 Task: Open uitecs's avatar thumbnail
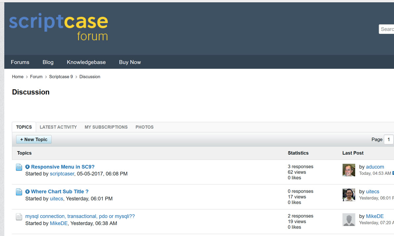(x=349, y=195)
